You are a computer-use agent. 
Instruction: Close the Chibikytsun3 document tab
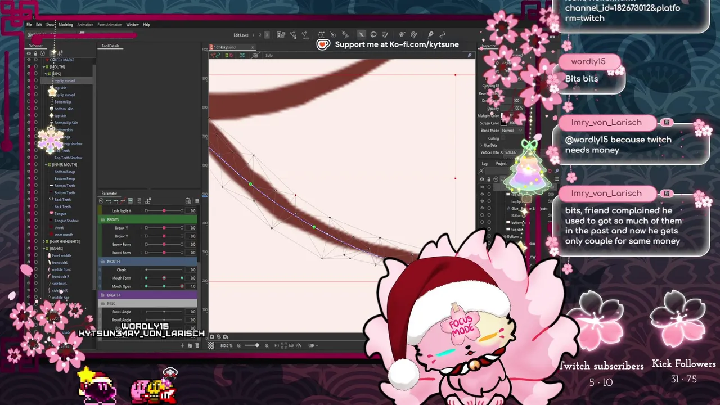(x=253, y=47)
